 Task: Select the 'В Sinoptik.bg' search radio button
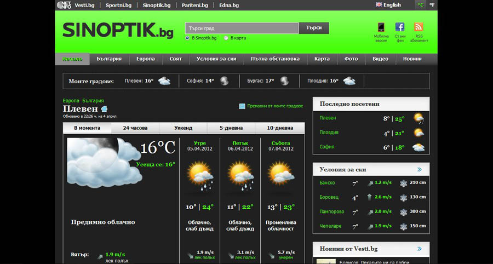pyautogui.click(x=187, y=38)
